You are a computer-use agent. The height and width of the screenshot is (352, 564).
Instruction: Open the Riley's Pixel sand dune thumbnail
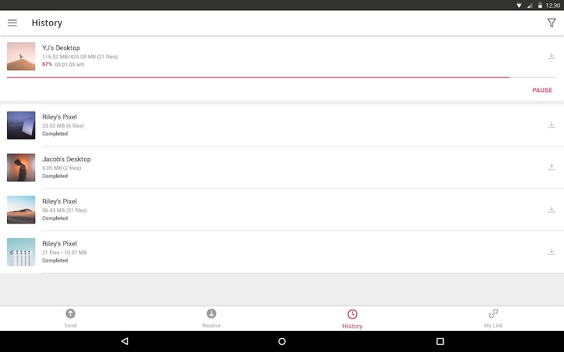pos(21,210)
